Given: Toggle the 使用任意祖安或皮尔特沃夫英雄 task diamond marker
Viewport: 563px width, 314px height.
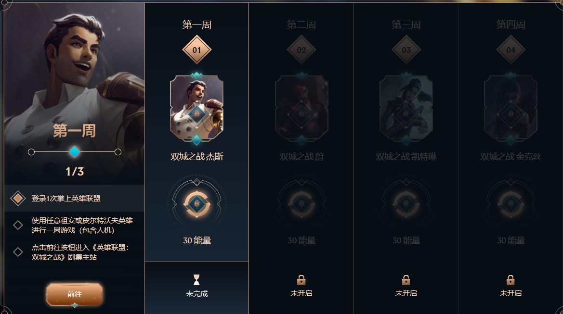Looking at the screenshot, I should point(18,225).
